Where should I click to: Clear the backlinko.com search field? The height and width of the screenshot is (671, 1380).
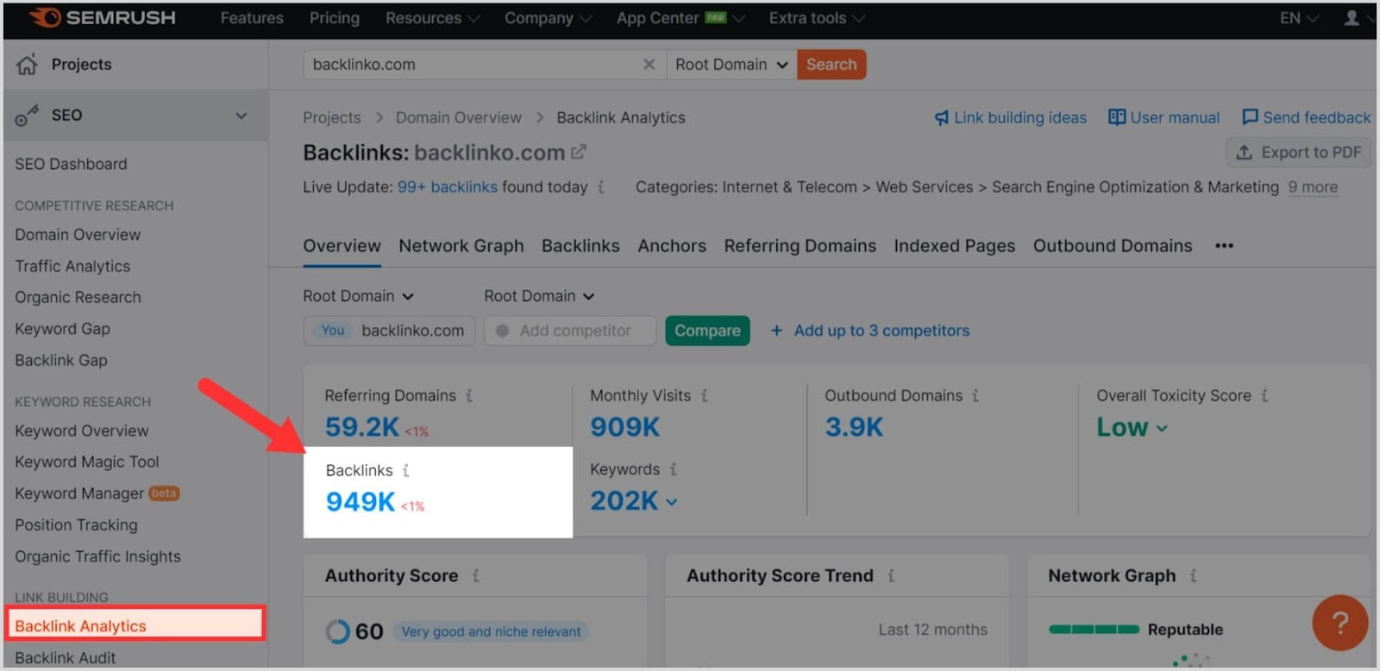[x=649, y=65]
